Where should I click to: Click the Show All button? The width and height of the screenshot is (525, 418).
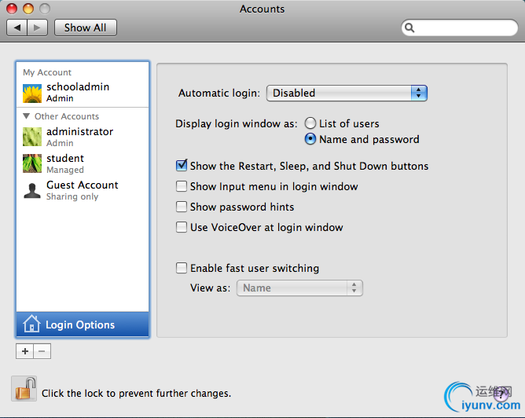pyautogui.click(x=86, y=27)
